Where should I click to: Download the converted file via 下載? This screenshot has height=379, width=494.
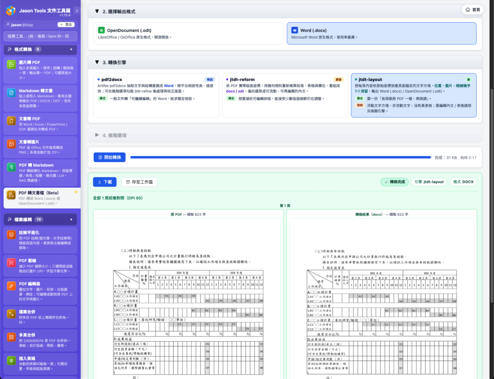tap(105, 182)
